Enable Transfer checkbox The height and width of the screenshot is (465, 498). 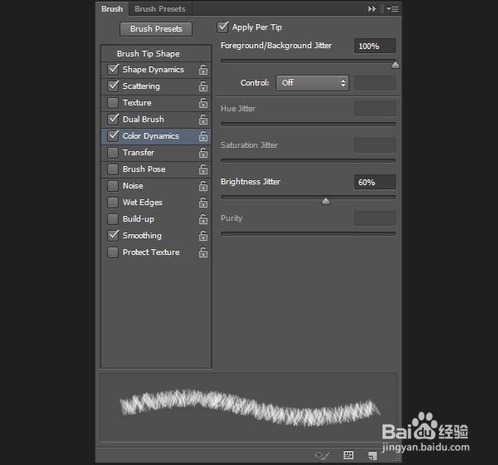pos(113,153)
